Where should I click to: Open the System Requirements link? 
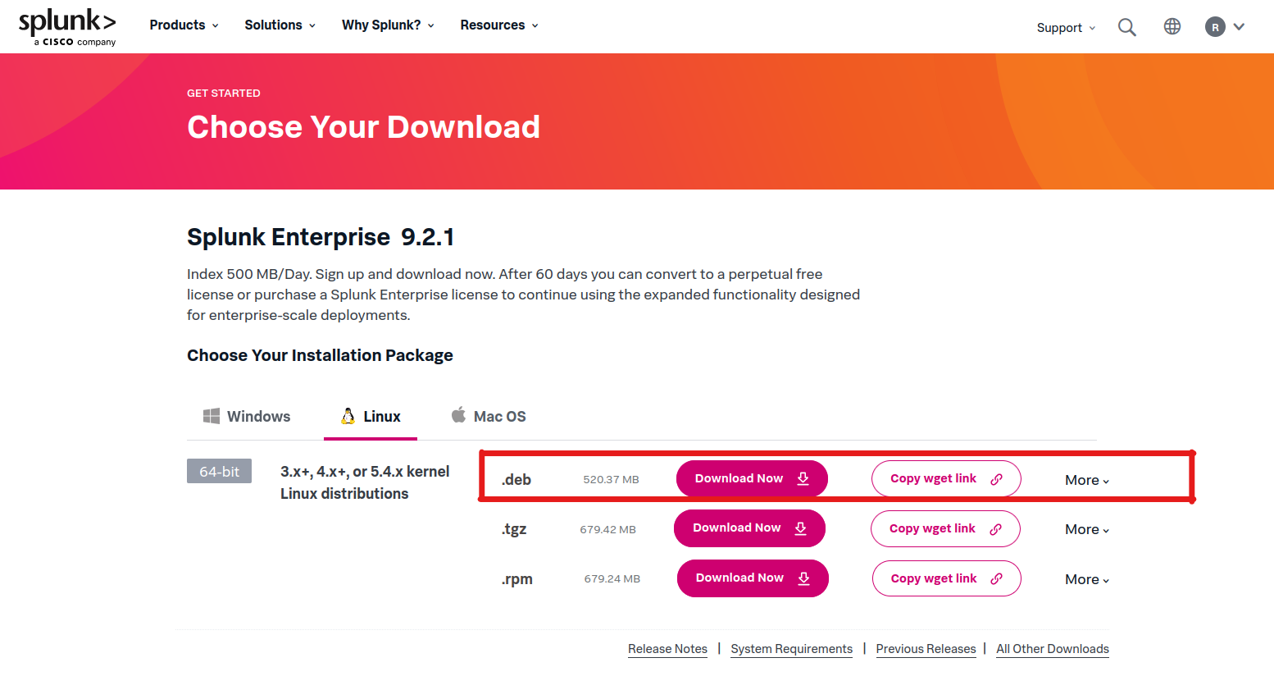[x=792, y=649]
